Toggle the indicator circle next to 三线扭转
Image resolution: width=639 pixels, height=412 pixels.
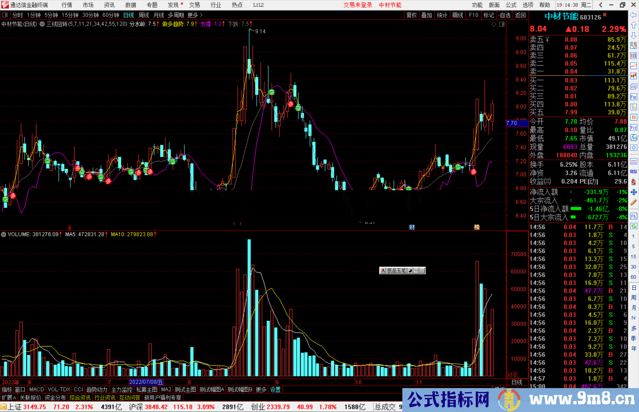[x=42, y=24]
